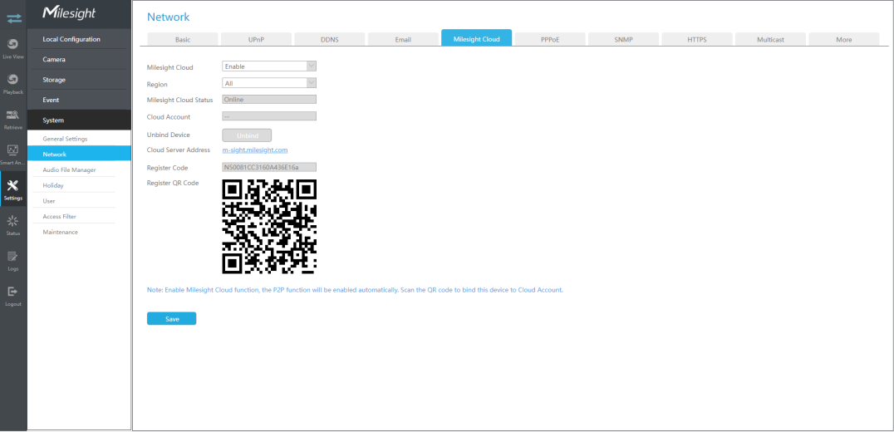Switch to the DDNS tab

point(330,39)
